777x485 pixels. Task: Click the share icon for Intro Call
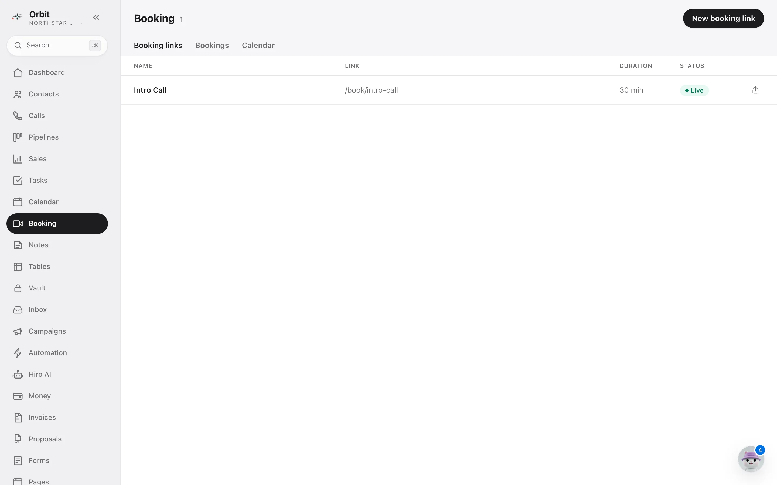pos(755,90)
